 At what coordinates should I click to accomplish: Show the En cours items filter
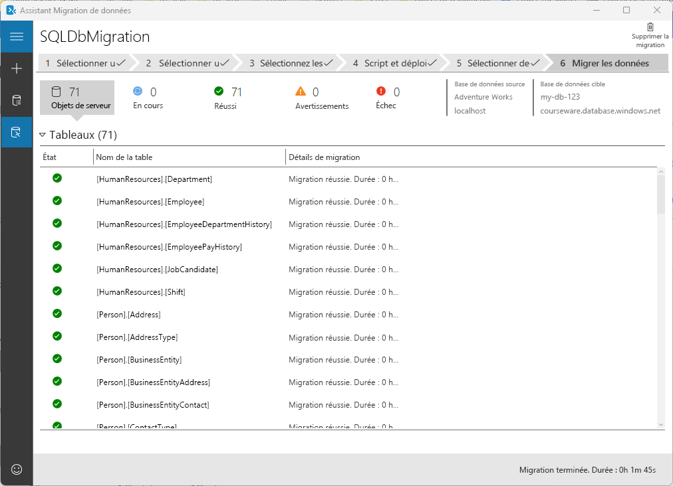(147, 98)
